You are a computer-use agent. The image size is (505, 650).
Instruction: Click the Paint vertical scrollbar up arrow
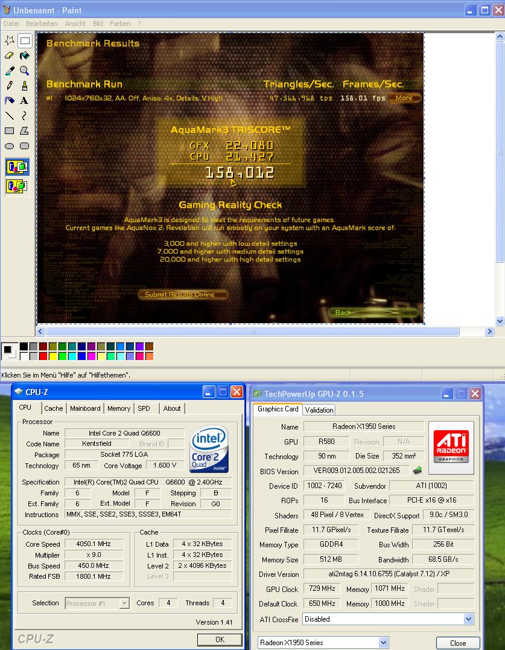point(500,37)
